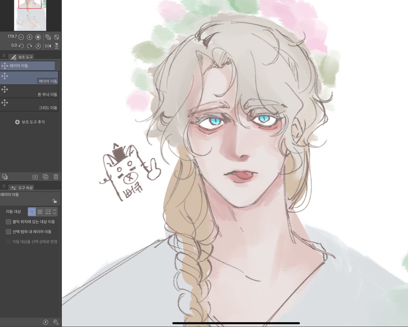This screenshot has height=327, width=408.
Task: Click the fit navigator expand arrows icon
Action: (x=56, y=37)
